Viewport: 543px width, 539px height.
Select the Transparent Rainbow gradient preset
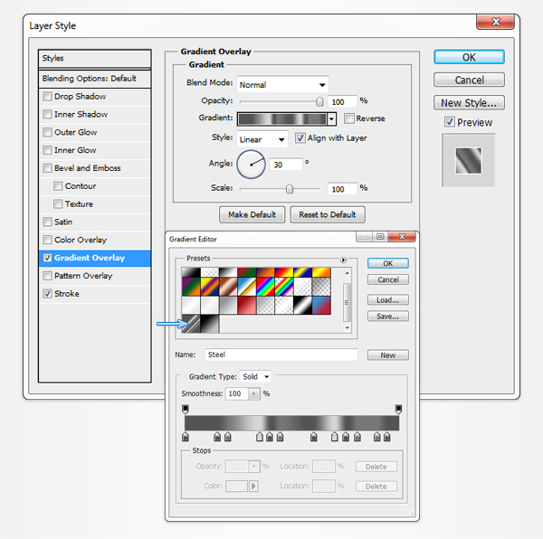pyautogui.click(x=284, y=287)
